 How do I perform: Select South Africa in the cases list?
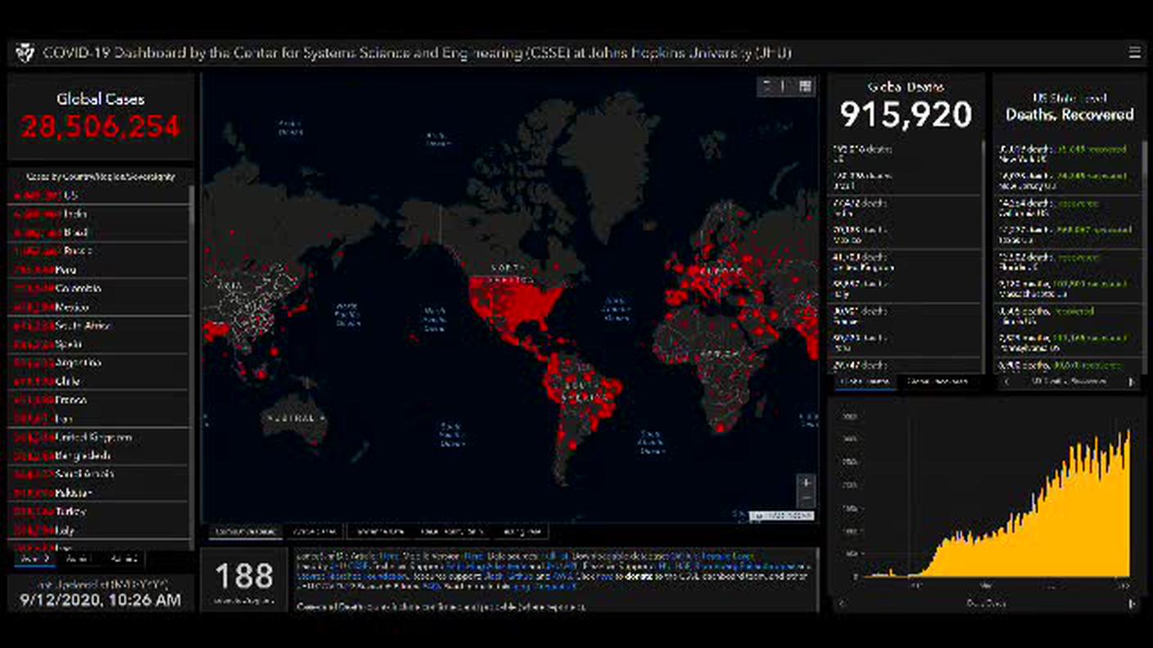[99, 326]
